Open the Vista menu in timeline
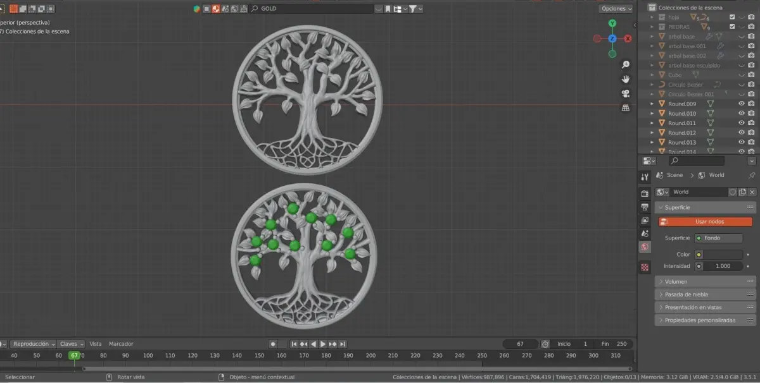 (x=95, y=344)
